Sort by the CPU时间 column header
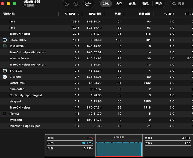The image size is (193, 158). click(x=95, y=14)
